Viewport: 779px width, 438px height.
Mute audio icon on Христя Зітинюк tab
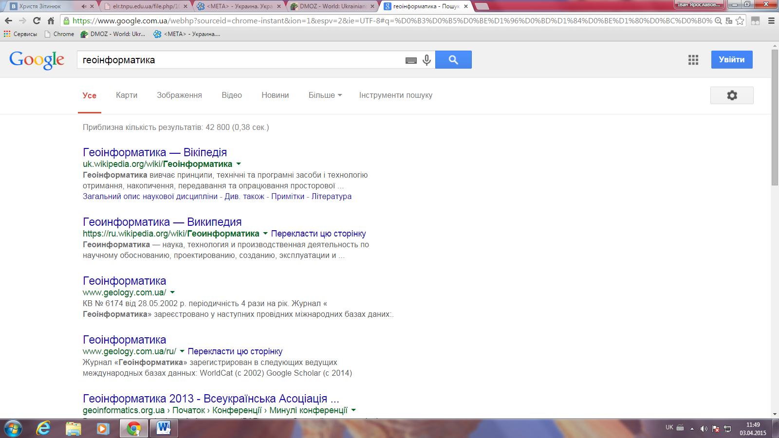click(84, 6)
